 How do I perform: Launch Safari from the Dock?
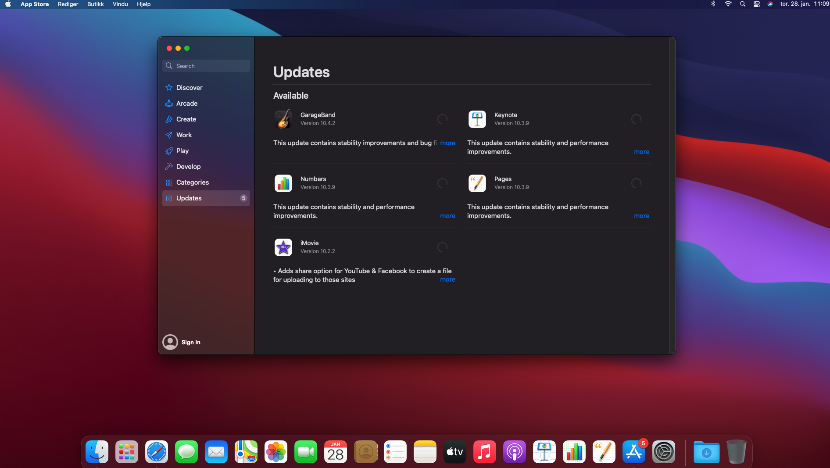(x=157, y=452)
